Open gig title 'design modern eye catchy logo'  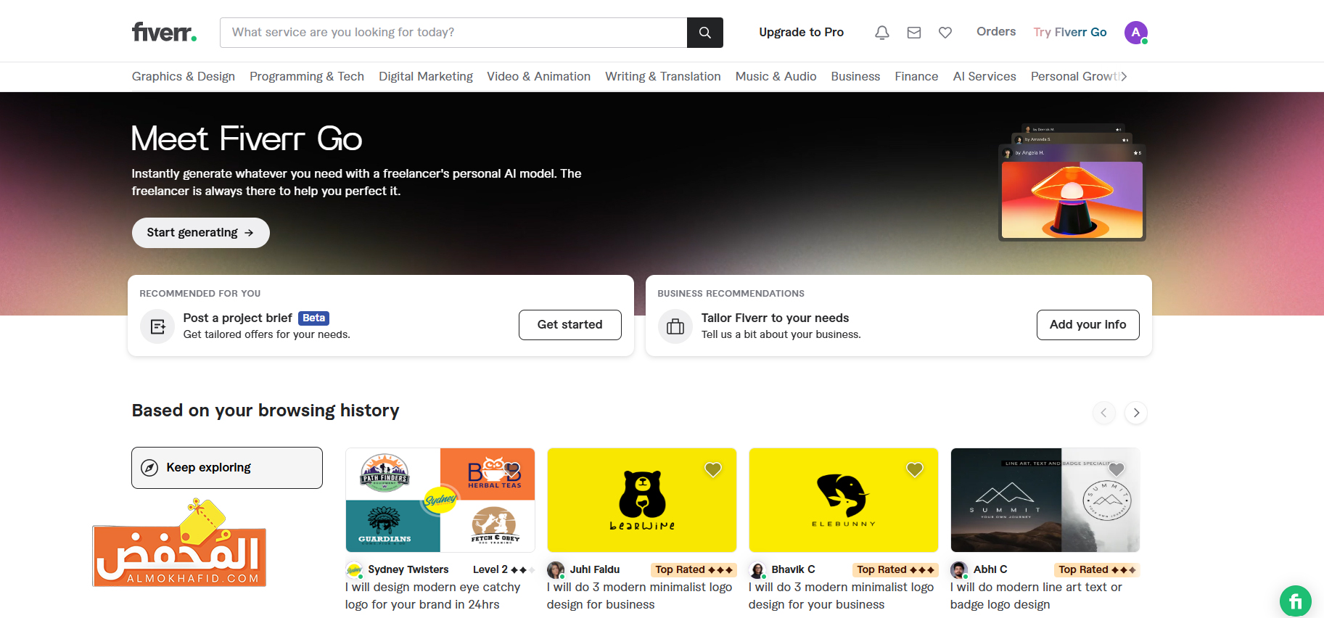433,596
